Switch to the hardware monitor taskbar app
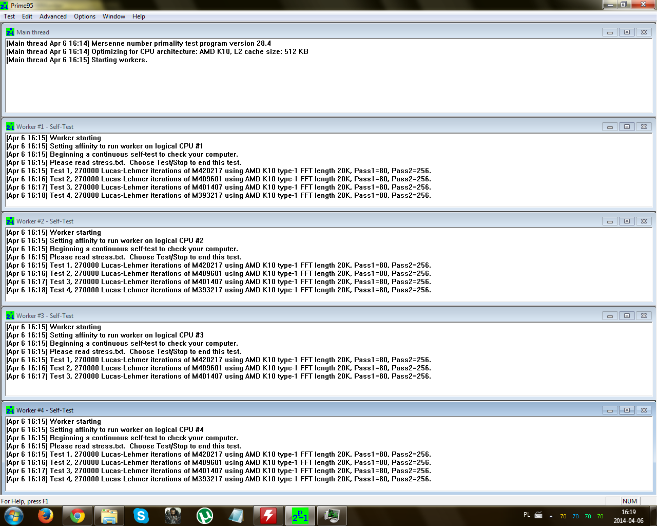The image size is (657, 526). click(332, 516)
